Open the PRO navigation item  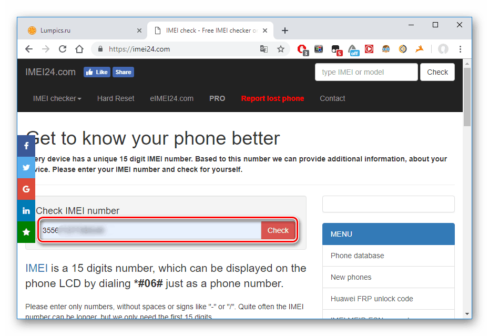click(x=217, y=98)
